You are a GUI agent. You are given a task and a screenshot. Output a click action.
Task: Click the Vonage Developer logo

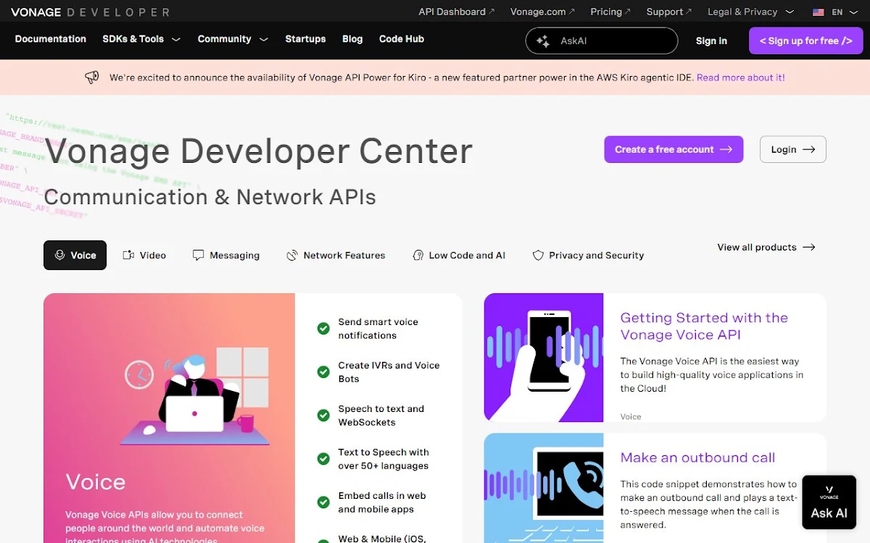[90, 12]
